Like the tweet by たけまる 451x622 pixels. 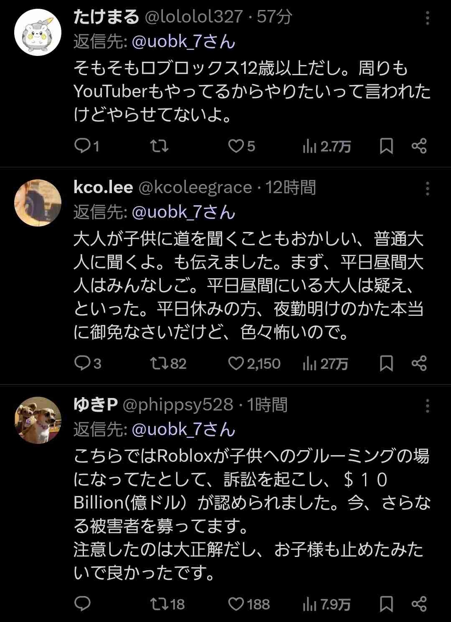[x=236, y=146]
